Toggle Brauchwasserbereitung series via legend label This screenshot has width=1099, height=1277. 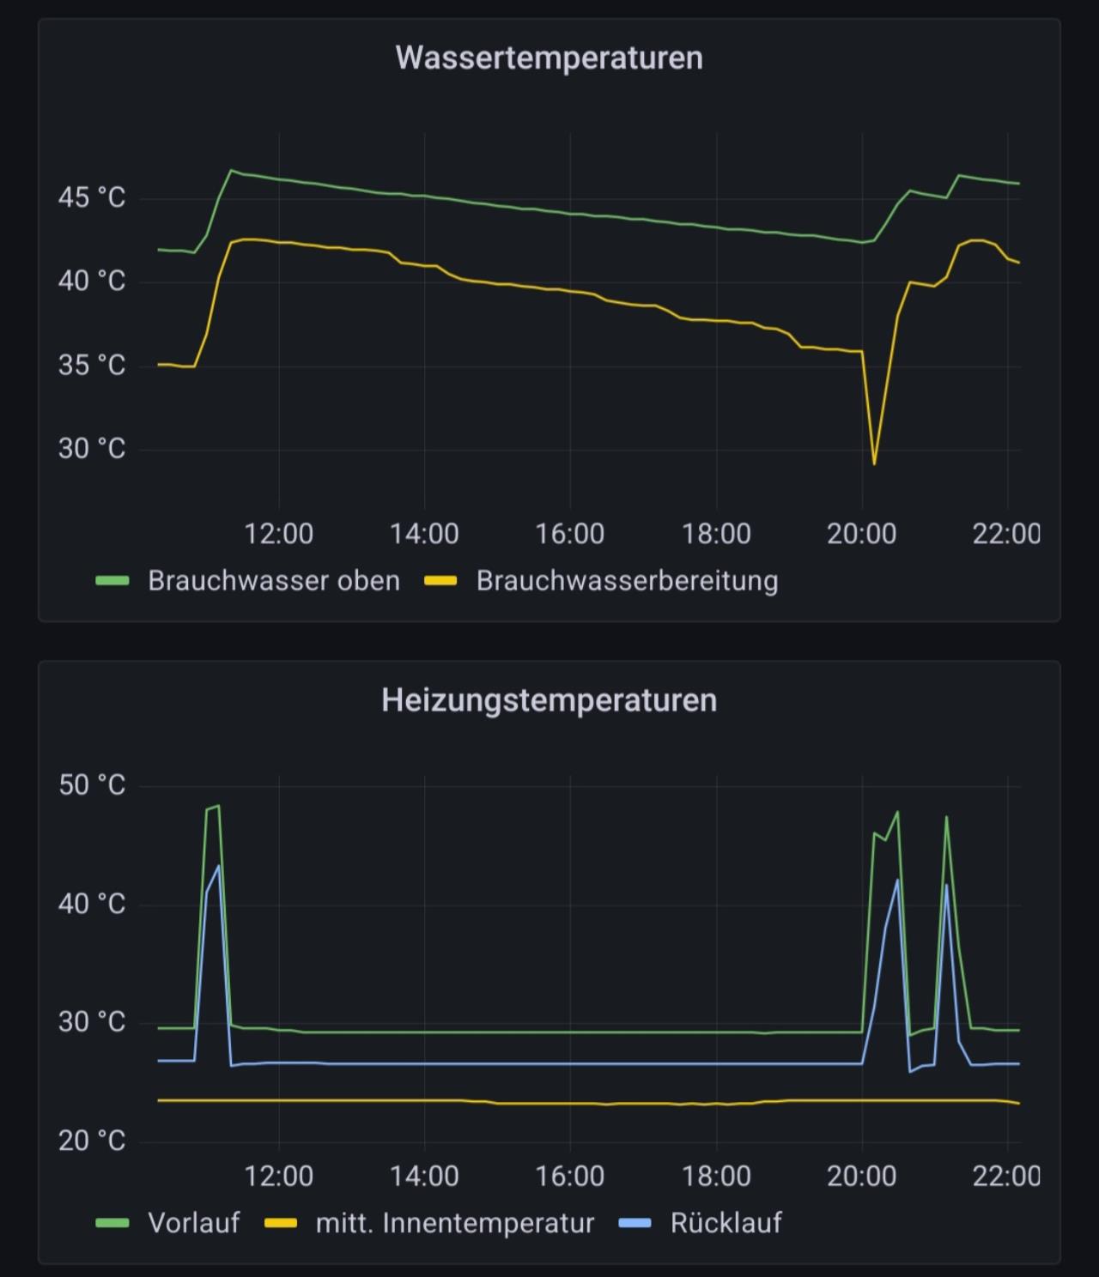pyautogui.click(x=627, y=581)
